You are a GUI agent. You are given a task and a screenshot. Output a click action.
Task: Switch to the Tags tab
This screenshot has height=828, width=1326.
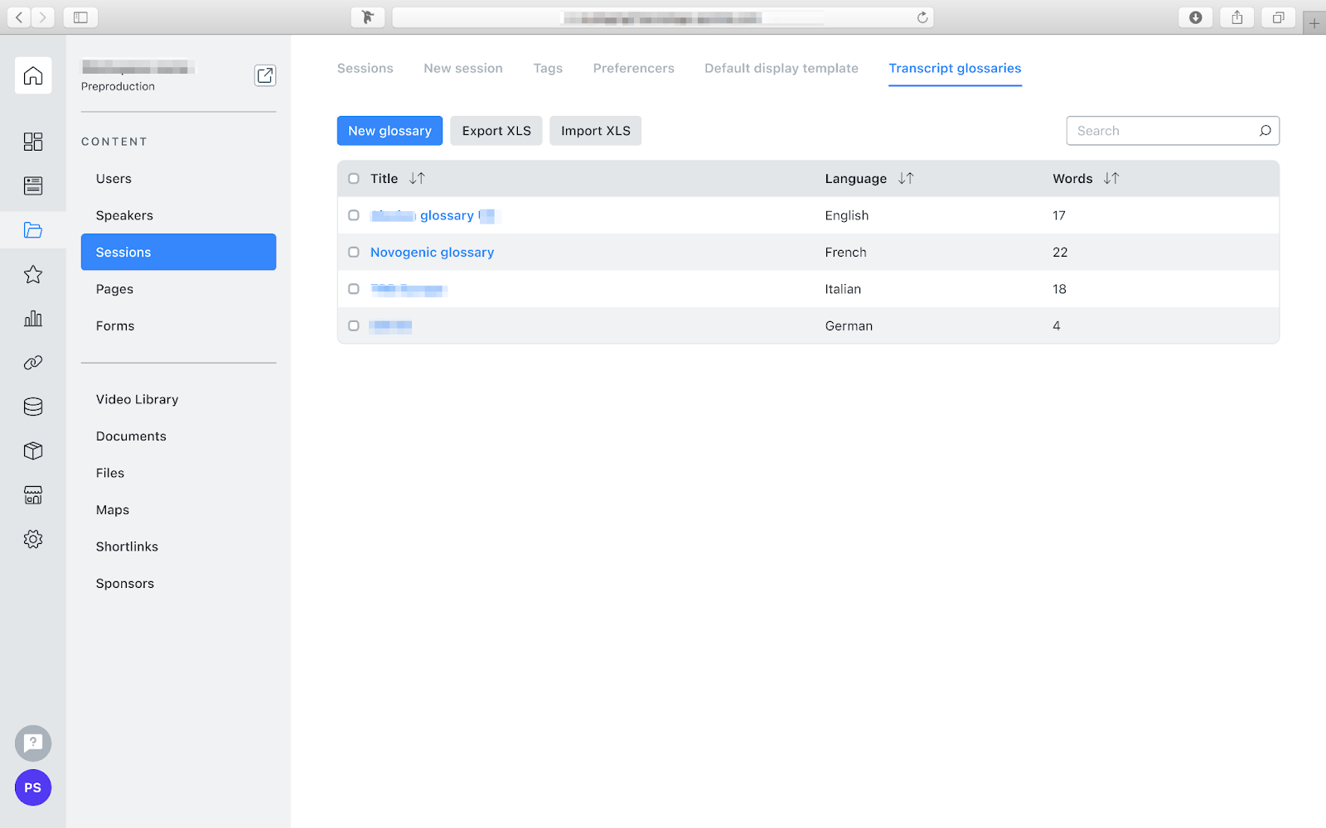click(x=548, y=68)
